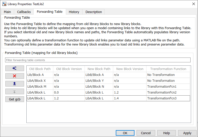Click the greyed move entry down icon

(x=15, y=92)
